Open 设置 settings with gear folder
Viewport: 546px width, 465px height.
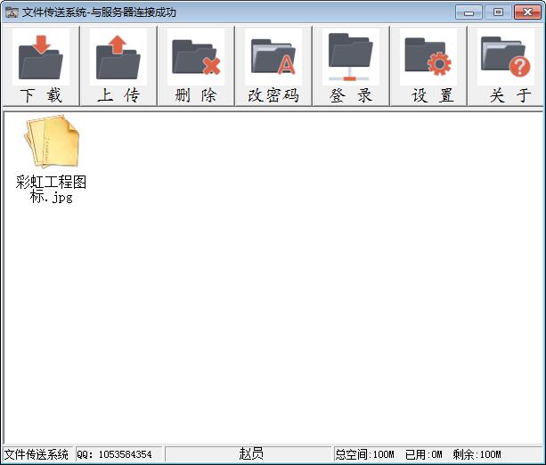coord(428,66)
